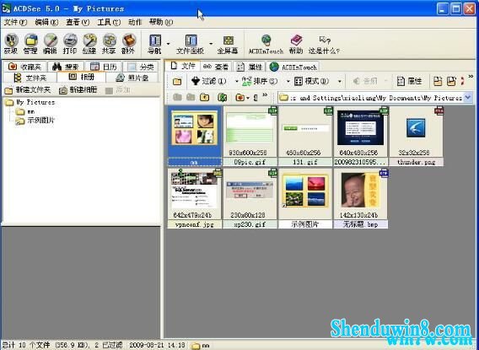The height and width of the screenshot is (350, 479).
Task: Expand the 导航 navigation dropdown arrow
Action: (168, 44)
